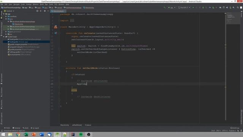Expand the res folder node
The height and width of the screenshot is (137, 243).
point(6,34)
